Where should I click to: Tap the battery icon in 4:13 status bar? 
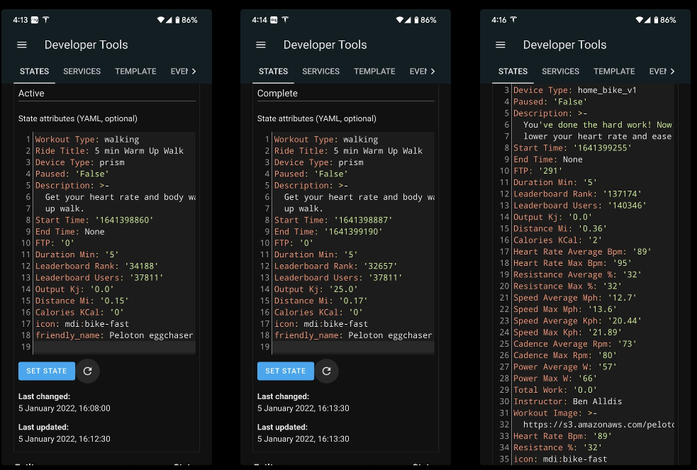pos(177,20)
